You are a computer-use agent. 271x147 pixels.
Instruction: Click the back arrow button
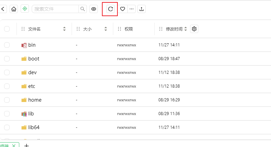click(3, 9)
